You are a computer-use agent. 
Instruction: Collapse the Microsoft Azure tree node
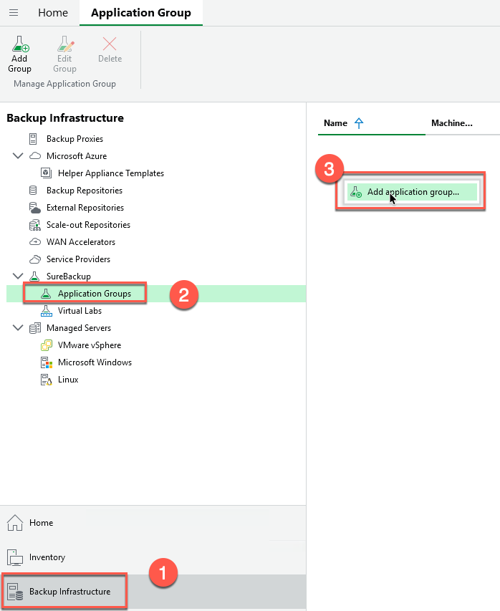(18, 156)
